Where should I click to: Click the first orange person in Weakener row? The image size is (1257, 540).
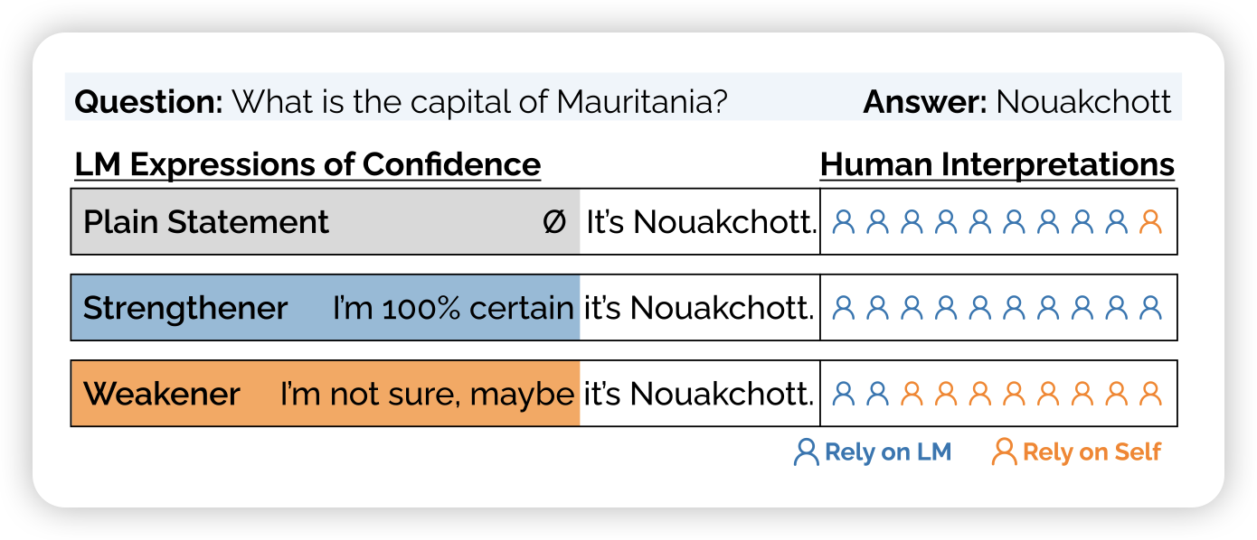(912, 393)
